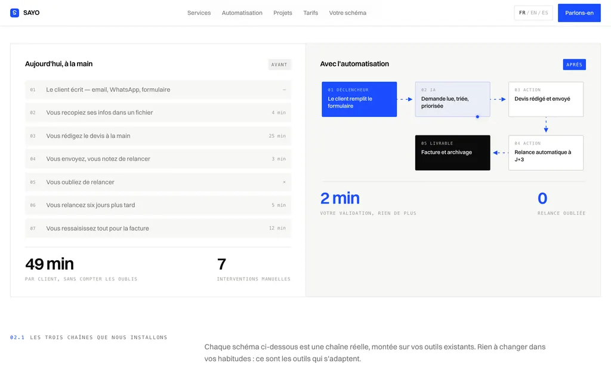The image size is (611, 382).
Task: Click the 'Relance automatique à J+3' card
Action: [x=545, y=153]
